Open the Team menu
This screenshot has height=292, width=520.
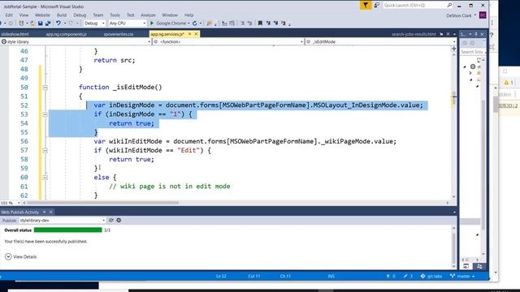click(97, 15)
